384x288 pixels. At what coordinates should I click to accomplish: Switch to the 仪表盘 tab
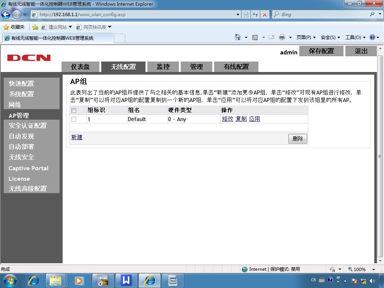(x=80, y=67)
